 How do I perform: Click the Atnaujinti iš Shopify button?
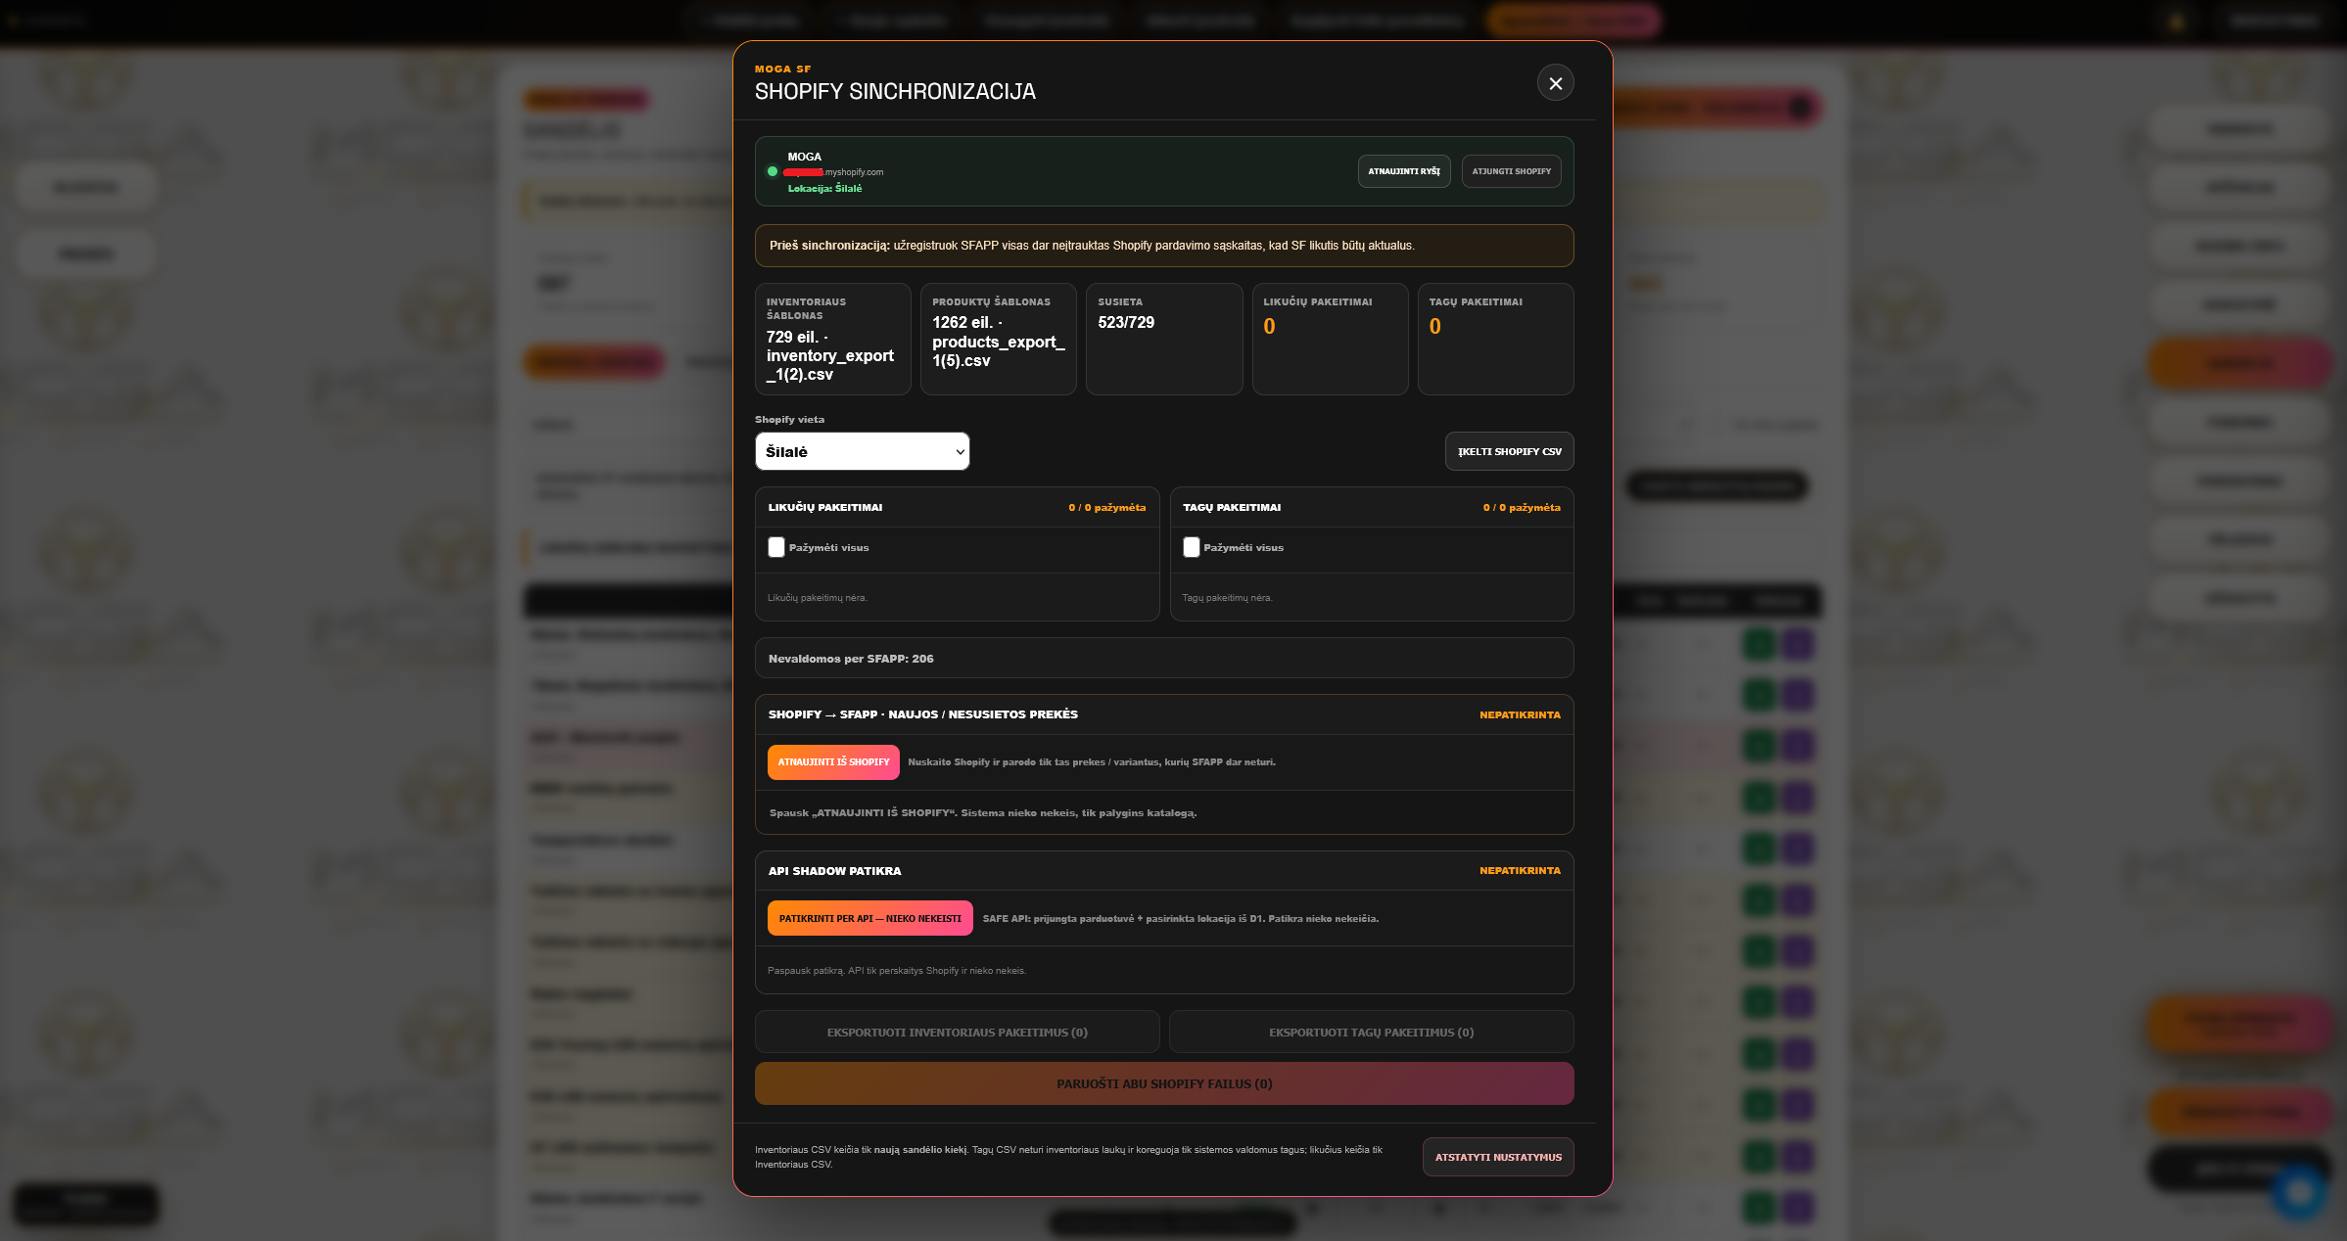pyautogui.click(x=833, y=762)
